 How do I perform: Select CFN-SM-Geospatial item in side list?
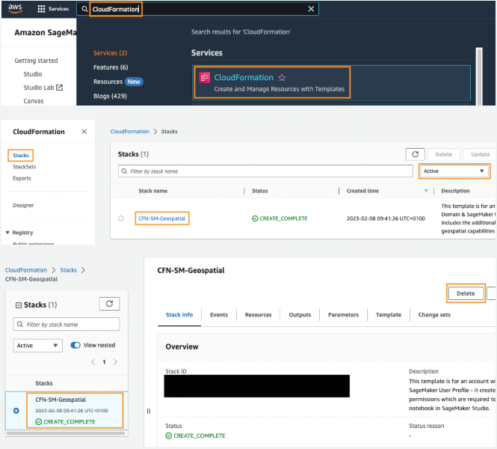[75, 411]
